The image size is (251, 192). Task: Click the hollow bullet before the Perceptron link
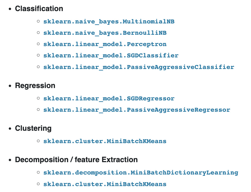[38, 44]
